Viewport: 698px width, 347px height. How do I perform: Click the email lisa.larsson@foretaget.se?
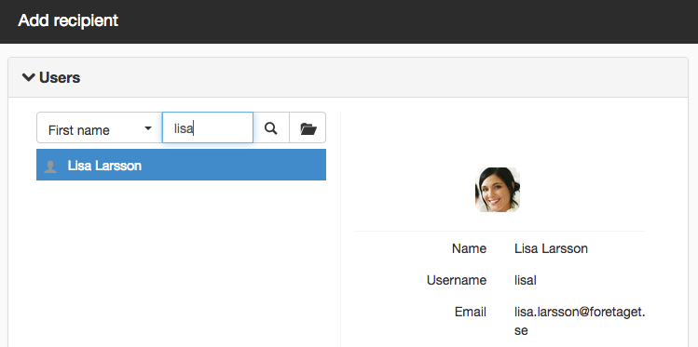(580, 321)
